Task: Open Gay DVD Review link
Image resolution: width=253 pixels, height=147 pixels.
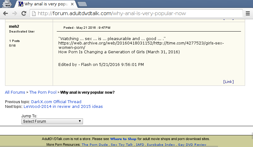Action: (x=192, y=144)
